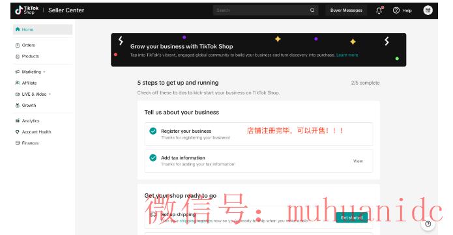Viewport: 453px width, 235px height.
Task: Click the Learn more link in banner
Action: click(x=347, y=55)
